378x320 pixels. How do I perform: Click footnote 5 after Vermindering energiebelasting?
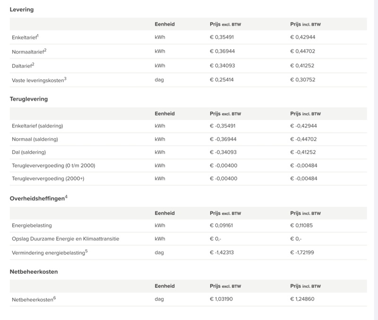click(86, 251)
